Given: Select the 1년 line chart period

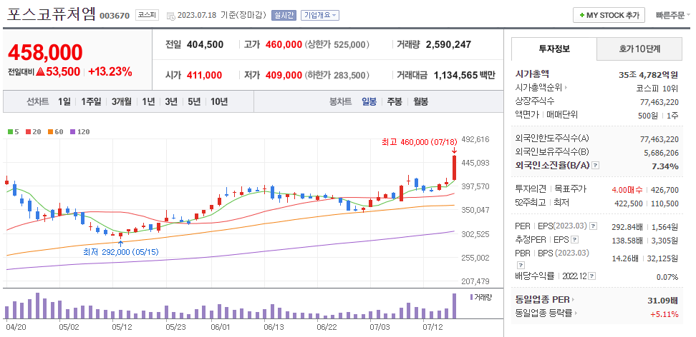Looking at the screenshot, I should [x=148, y=102].
